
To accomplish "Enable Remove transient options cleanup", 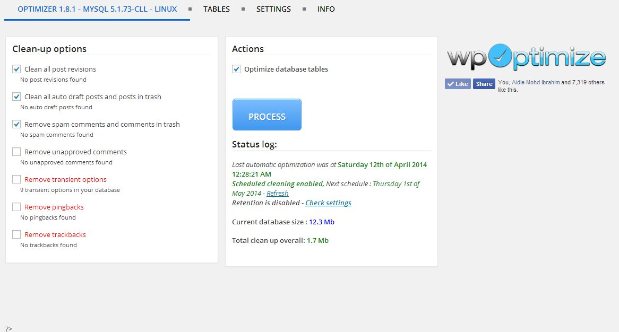I will (16, 179).
